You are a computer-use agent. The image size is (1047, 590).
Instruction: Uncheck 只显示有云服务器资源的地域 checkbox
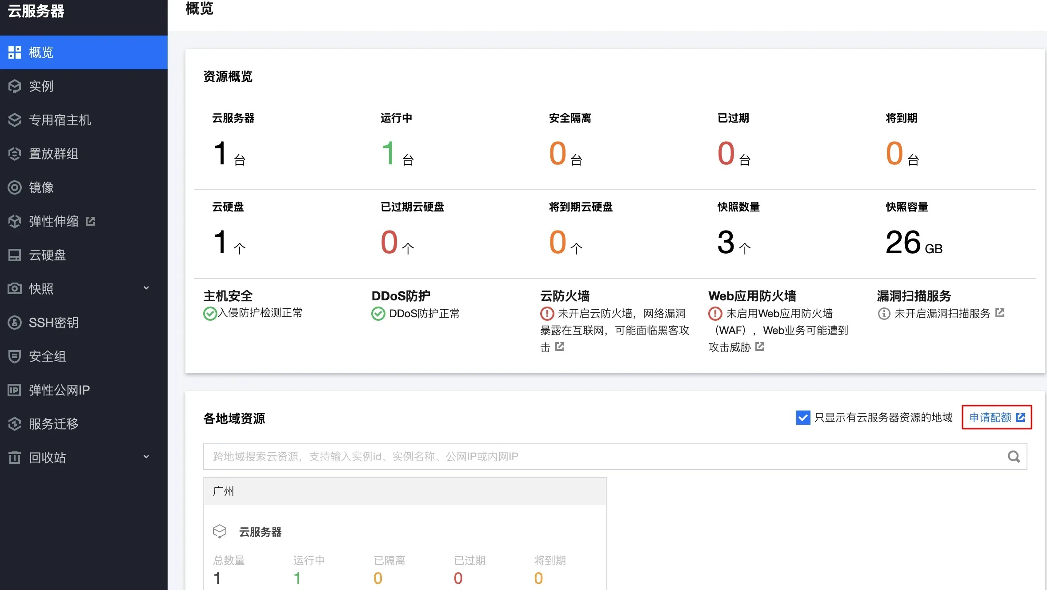pos(803,418)
